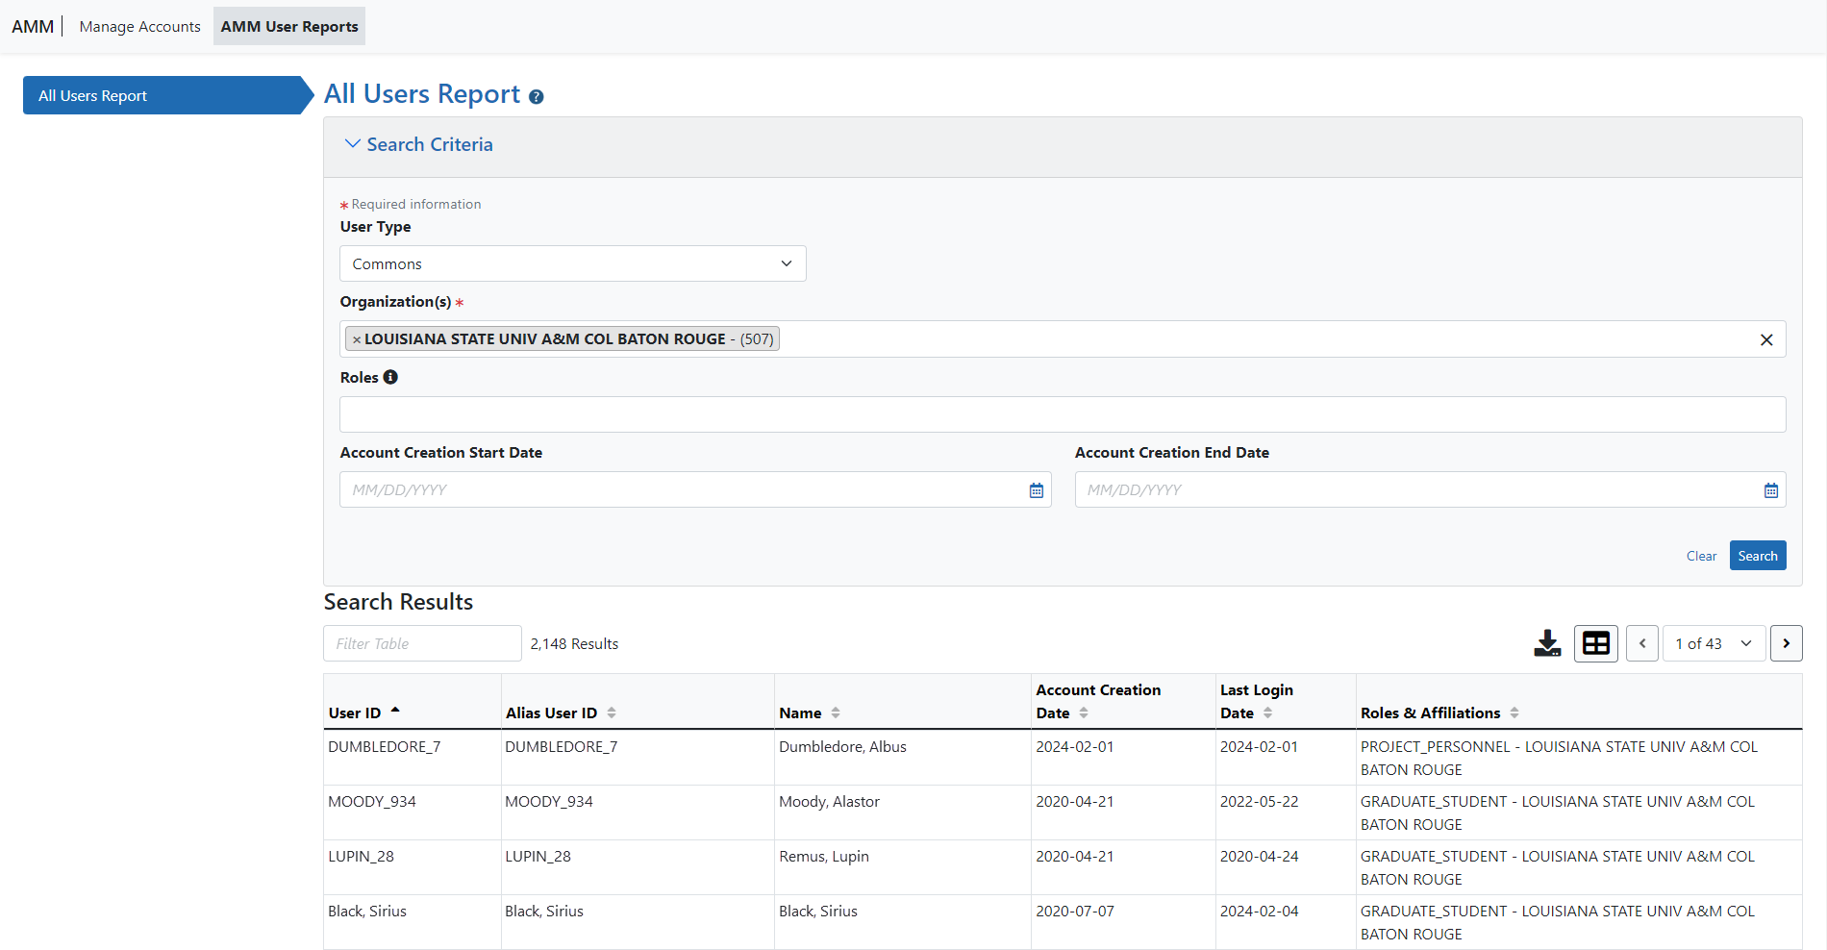Viewport: 1827px width, 950px height.
Task: Click the AMM brand link
Action: [x=33, y=27]
